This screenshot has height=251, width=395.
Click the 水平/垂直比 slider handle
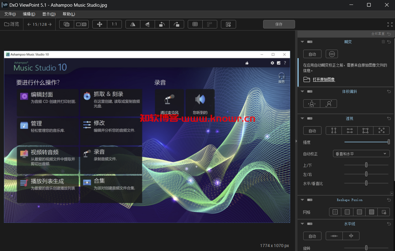[366, 183]
